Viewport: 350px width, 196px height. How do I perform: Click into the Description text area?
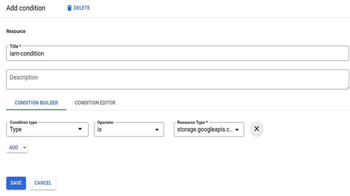click(178, 79)
